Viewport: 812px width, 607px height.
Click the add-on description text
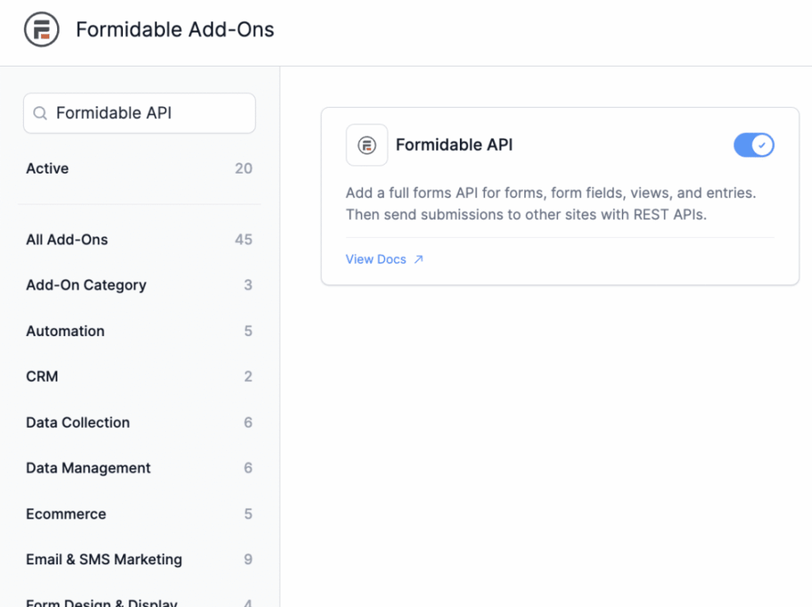[551, 204]
